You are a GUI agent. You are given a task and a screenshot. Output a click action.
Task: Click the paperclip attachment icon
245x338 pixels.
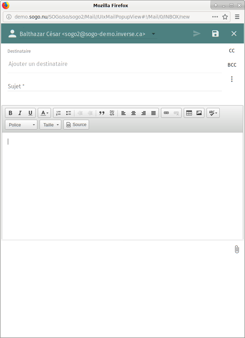(236, 249)
